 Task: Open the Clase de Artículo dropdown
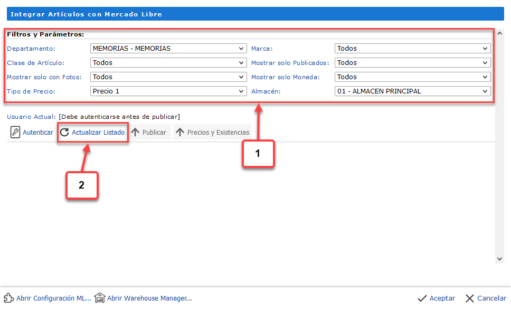(x=168, y=63)
